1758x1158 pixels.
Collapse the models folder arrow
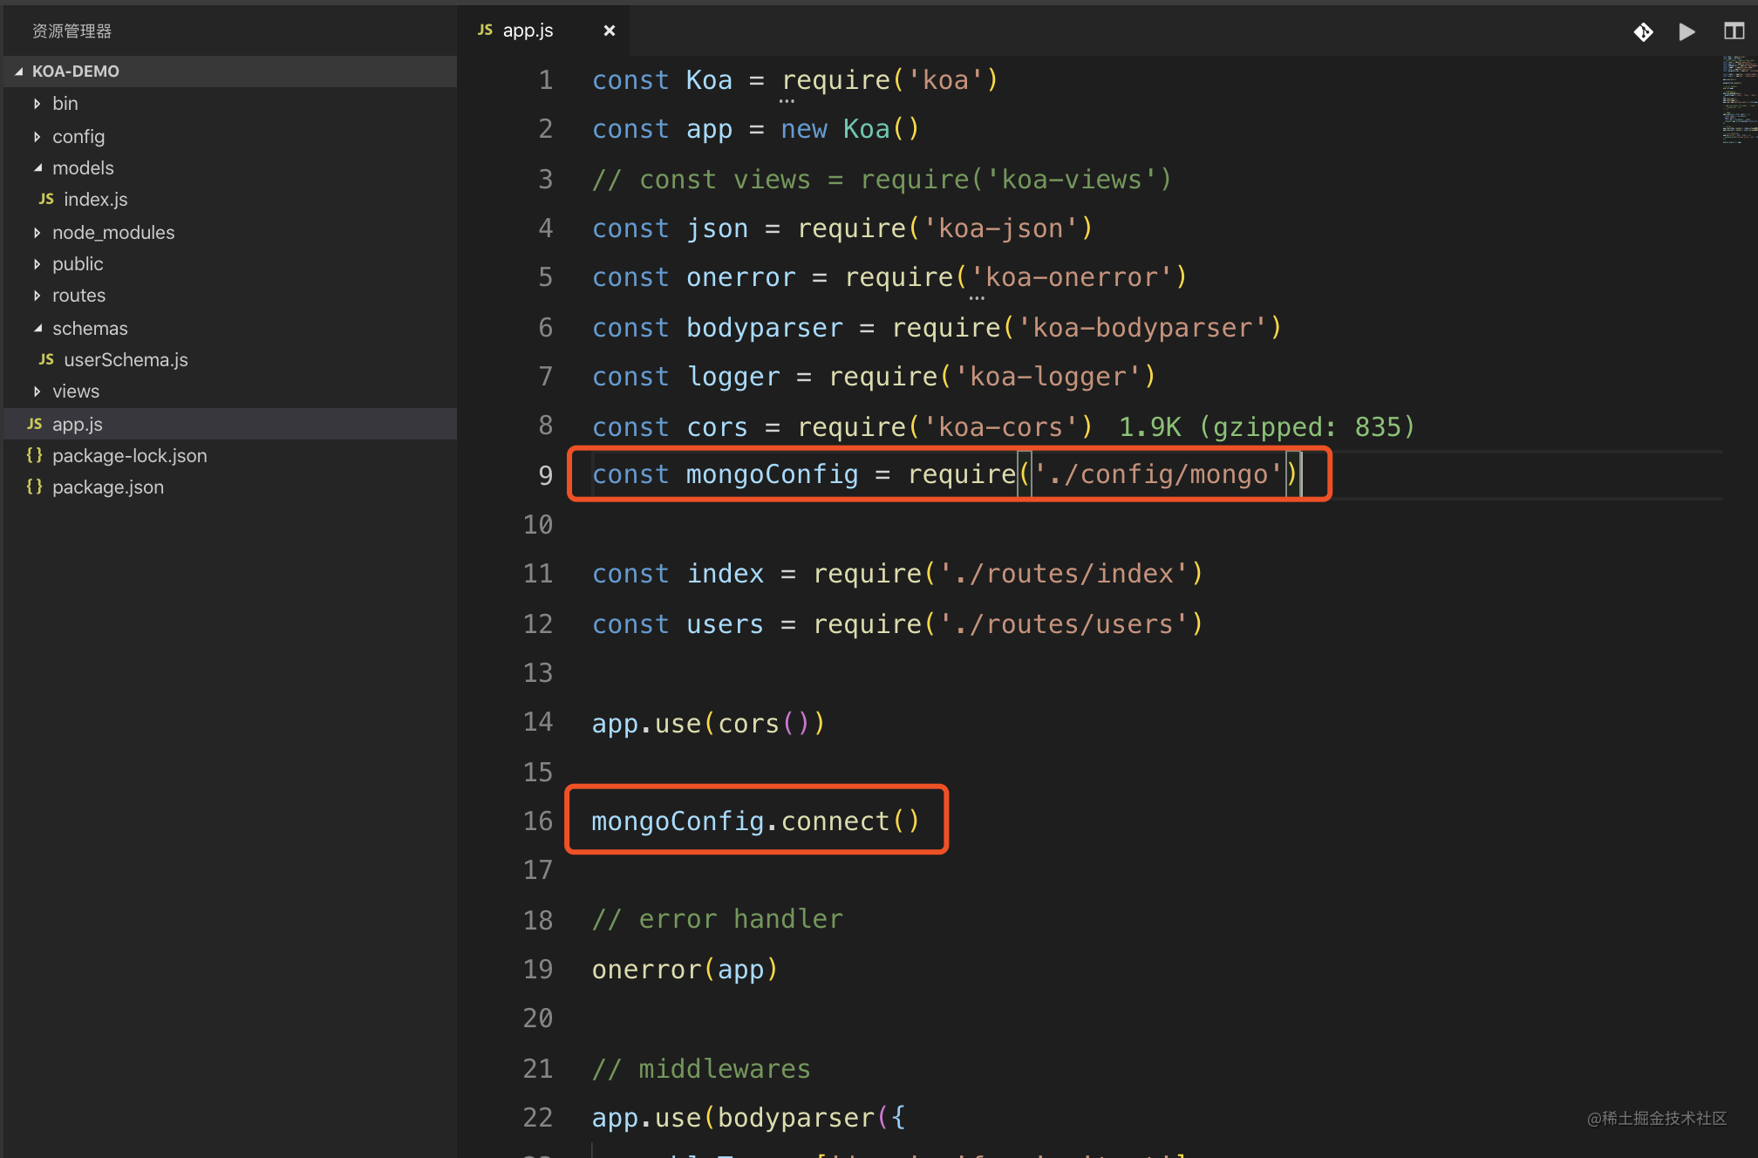point(37,168)
